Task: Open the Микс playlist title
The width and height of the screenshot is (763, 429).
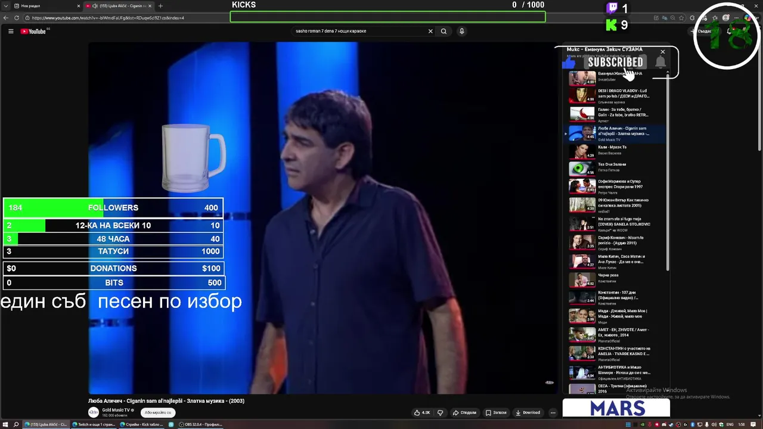Action: [604, 49]
